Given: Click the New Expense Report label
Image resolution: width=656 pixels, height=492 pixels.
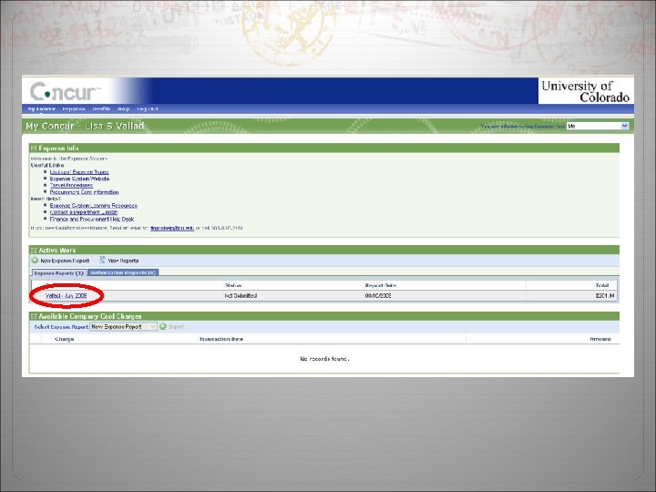Looking at the screenshot, I should click(x=65, y=261).
